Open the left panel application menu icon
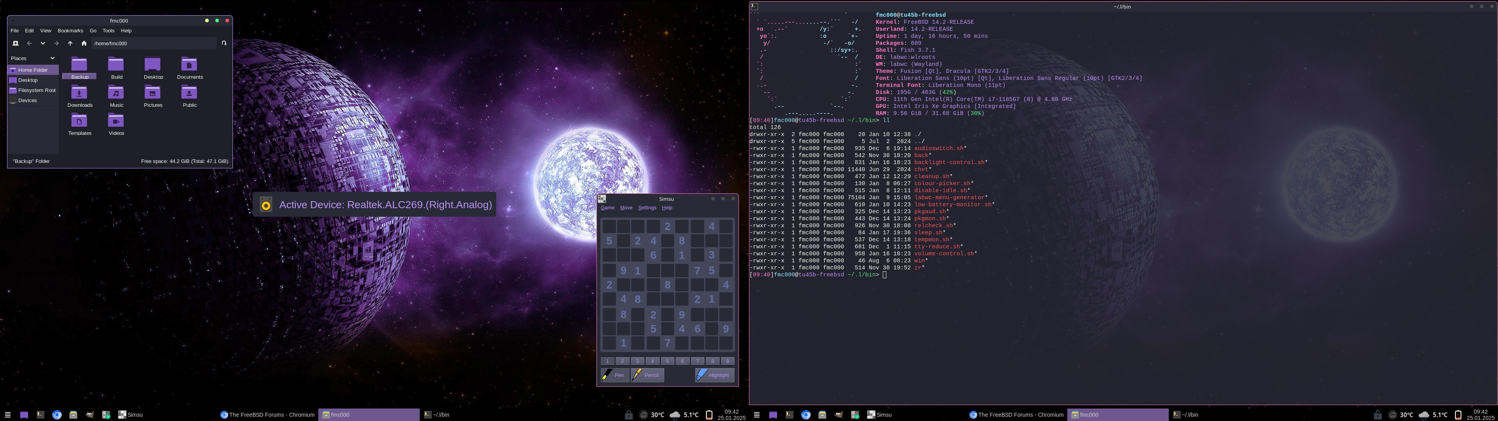 click(x=7, y=415)
